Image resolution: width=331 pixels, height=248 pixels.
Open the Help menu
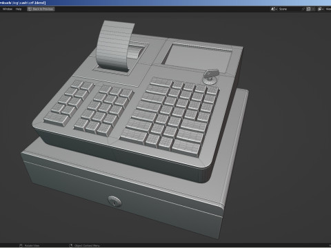click(19, 9)
